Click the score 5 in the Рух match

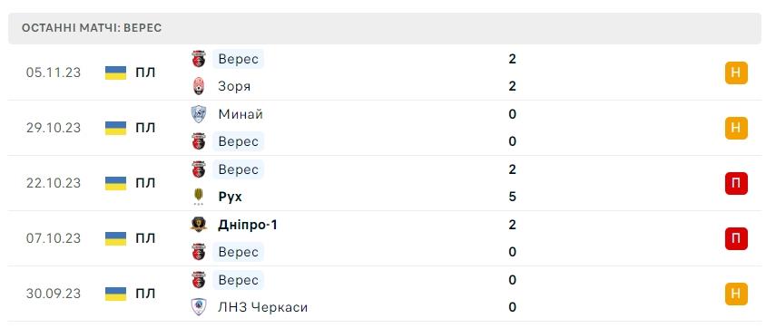click(x=512, y=197)
